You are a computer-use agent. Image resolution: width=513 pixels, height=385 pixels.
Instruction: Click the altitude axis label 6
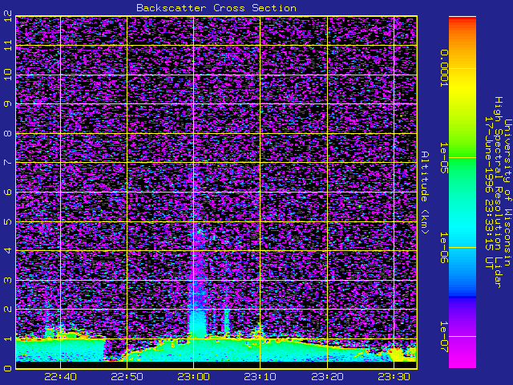click(x=8, y=192)
